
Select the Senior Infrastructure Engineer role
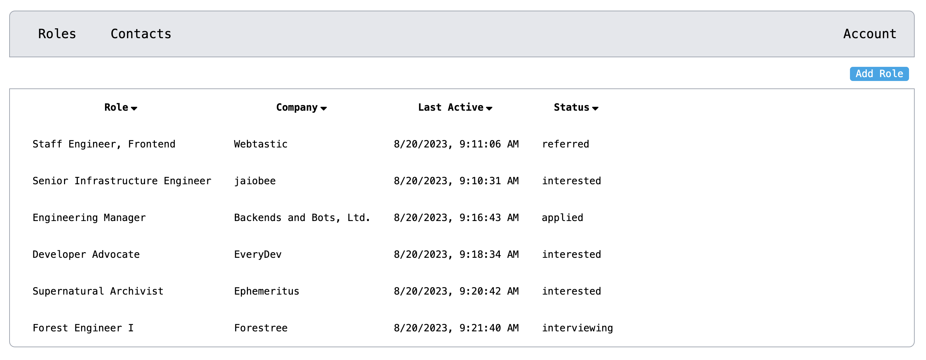tap(122, 181)
